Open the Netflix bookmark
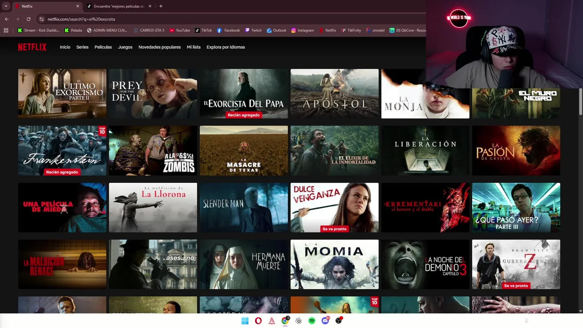The image size is (583, 328). click(x=328, y=31)
